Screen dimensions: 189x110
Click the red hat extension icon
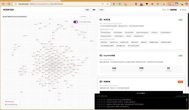[152, 4]
